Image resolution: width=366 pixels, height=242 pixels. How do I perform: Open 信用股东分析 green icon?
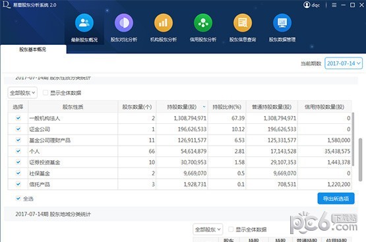pos(203,23)
